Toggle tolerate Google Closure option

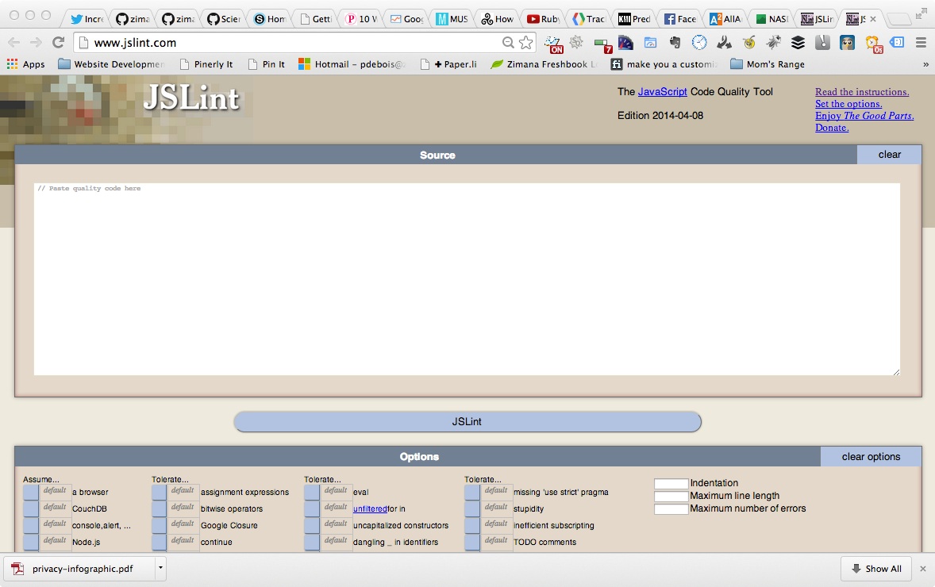(x=159, y=526)
